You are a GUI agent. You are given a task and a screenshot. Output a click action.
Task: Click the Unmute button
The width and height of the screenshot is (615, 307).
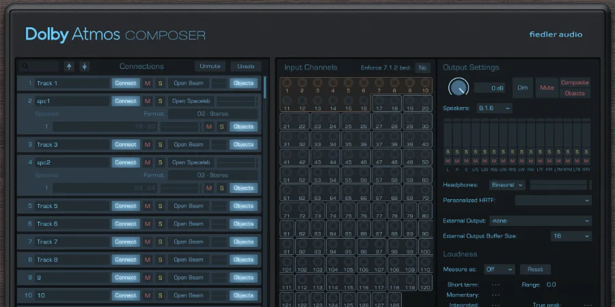210,66
